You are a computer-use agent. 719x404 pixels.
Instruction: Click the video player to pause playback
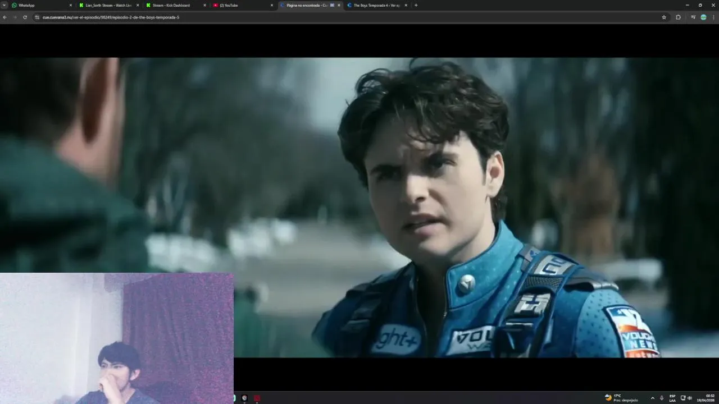coord(359,208)
